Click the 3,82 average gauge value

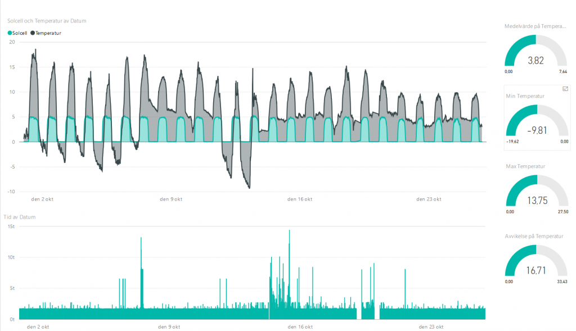(535, 61)
